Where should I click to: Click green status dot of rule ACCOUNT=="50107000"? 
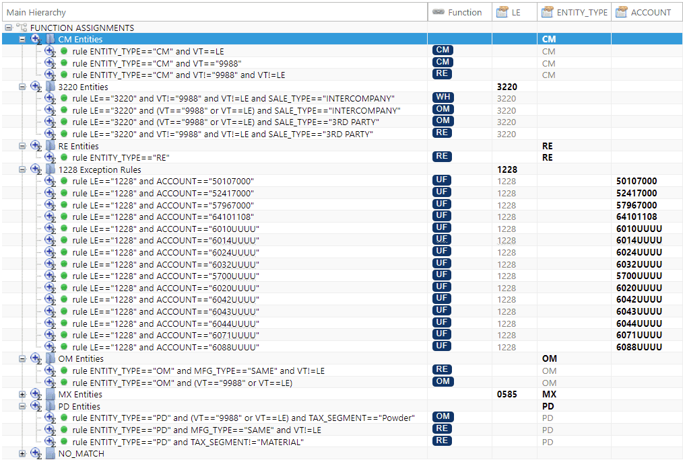point(64,182)
